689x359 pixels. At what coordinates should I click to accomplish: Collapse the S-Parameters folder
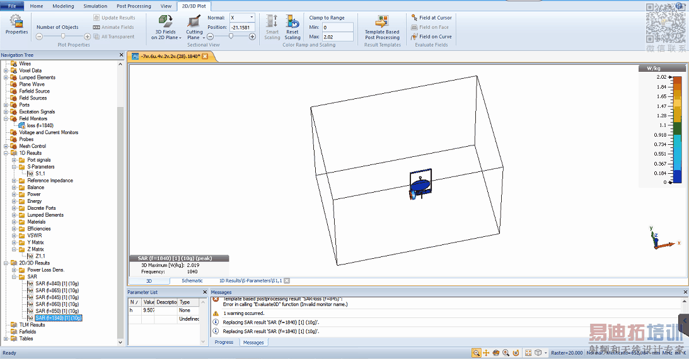(14, 167)
